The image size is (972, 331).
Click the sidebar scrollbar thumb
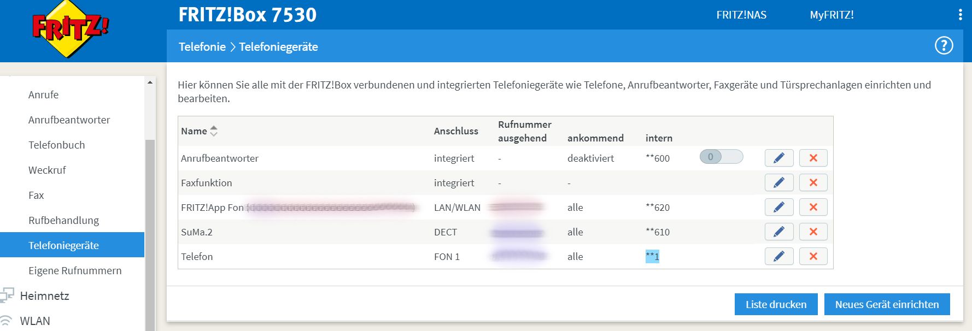click(x=150, y=235)
